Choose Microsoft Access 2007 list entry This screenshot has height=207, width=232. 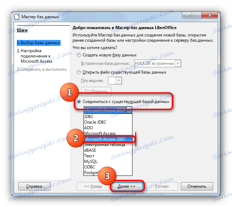pyautogui.click(x=108, y=139)
